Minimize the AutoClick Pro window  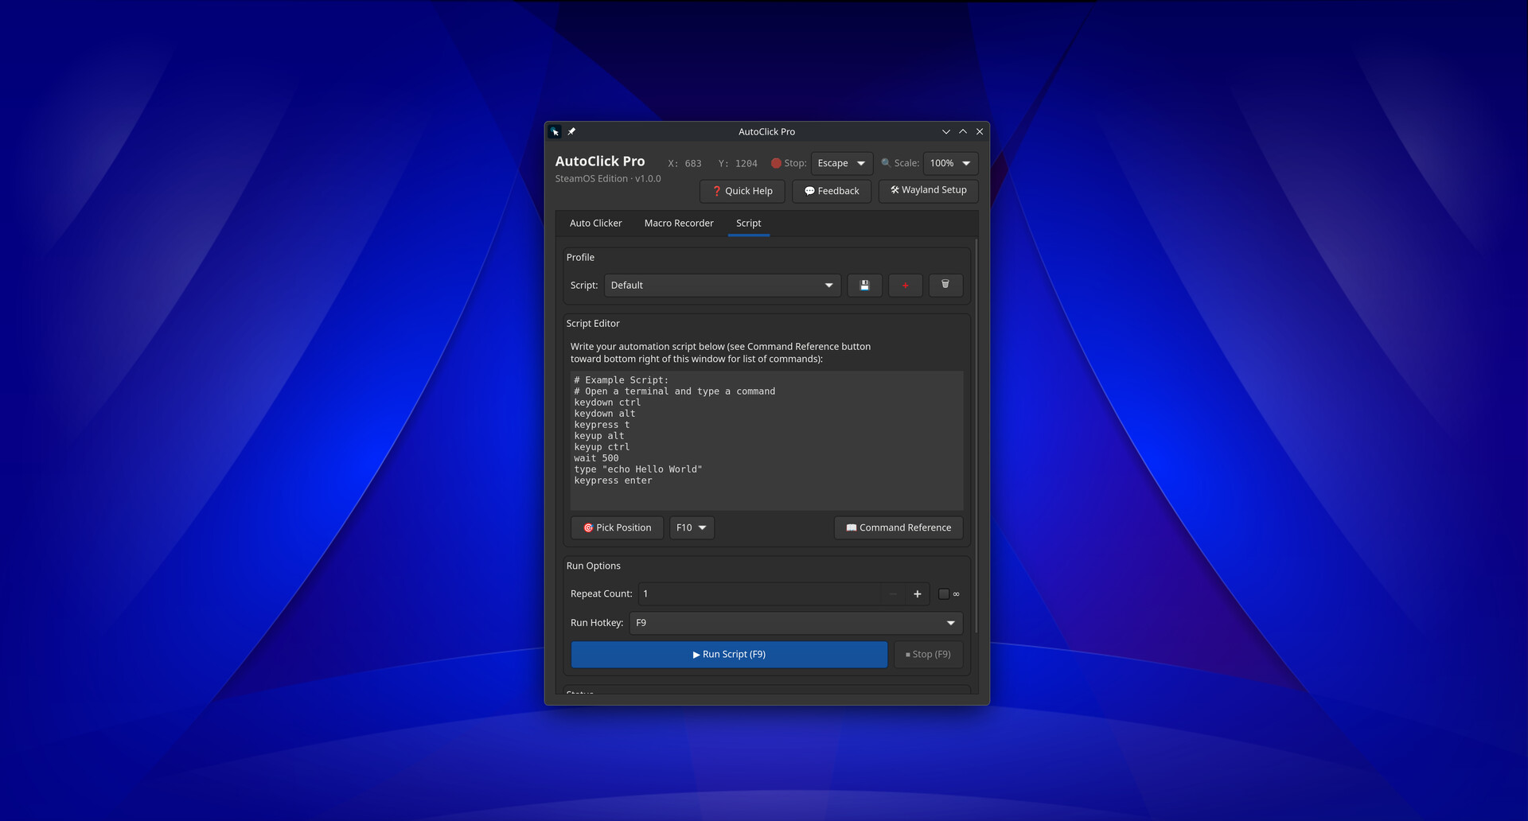[945, 132]
